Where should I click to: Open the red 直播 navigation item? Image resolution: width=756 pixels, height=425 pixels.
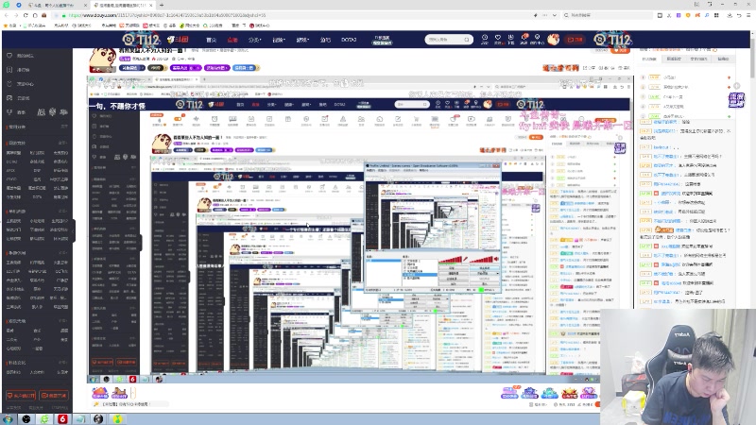tap(232, 40)
